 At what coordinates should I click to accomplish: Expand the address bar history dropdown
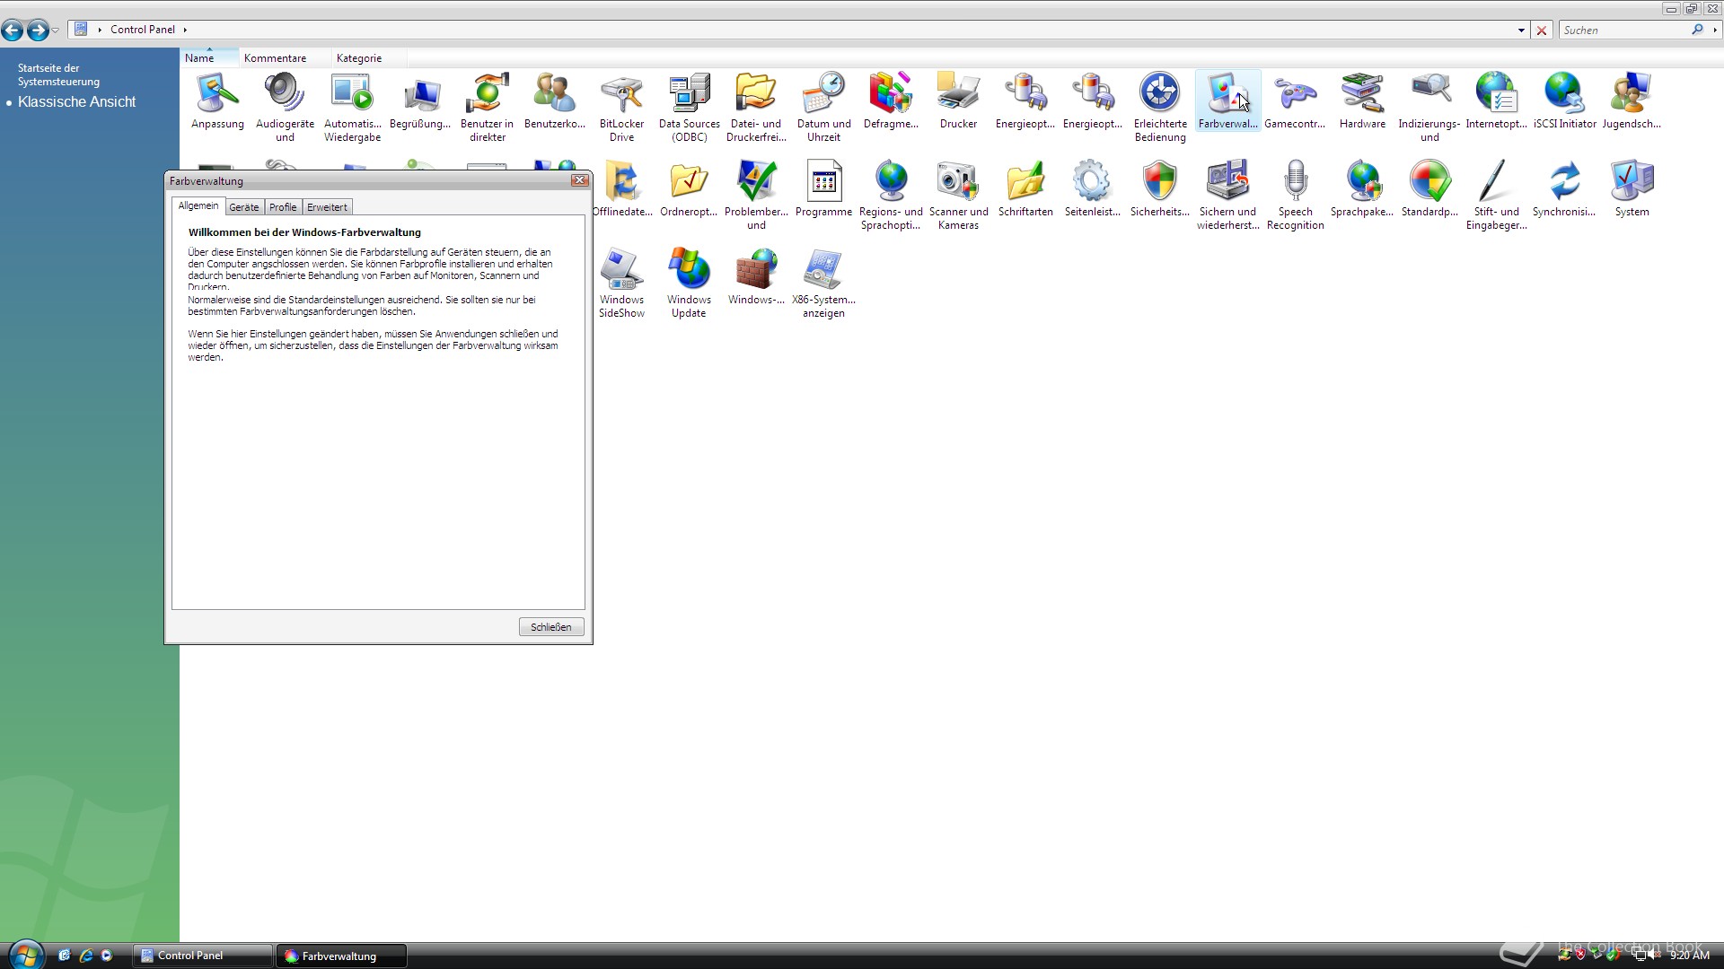click(x=1521, y=30)
